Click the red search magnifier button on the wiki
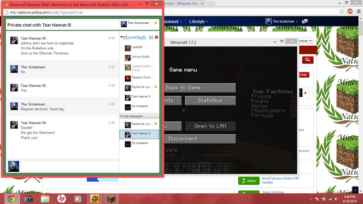 (307, 60)
